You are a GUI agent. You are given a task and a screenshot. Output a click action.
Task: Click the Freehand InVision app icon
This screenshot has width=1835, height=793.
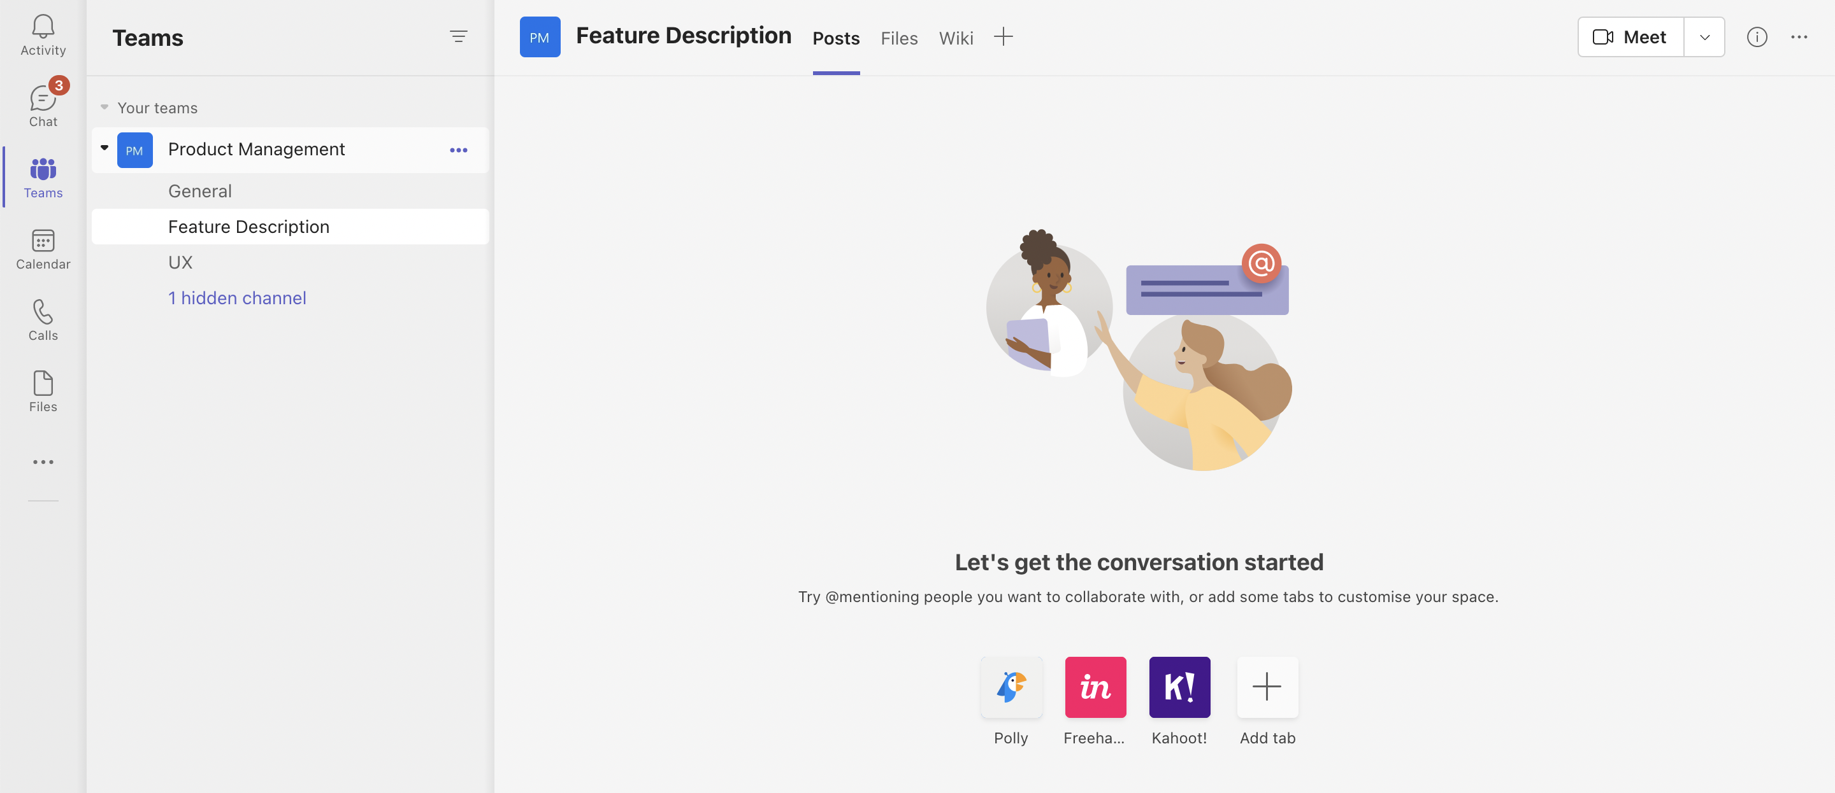coord(1095,687)
